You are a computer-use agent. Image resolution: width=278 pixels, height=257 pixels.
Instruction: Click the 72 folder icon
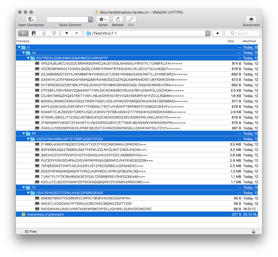[x=28, y=187]
